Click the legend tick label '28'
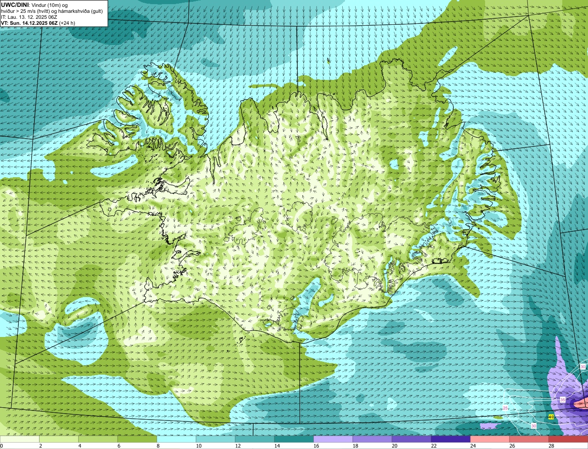Viewport: 588px width, 449px height. (x=551, y=446)
